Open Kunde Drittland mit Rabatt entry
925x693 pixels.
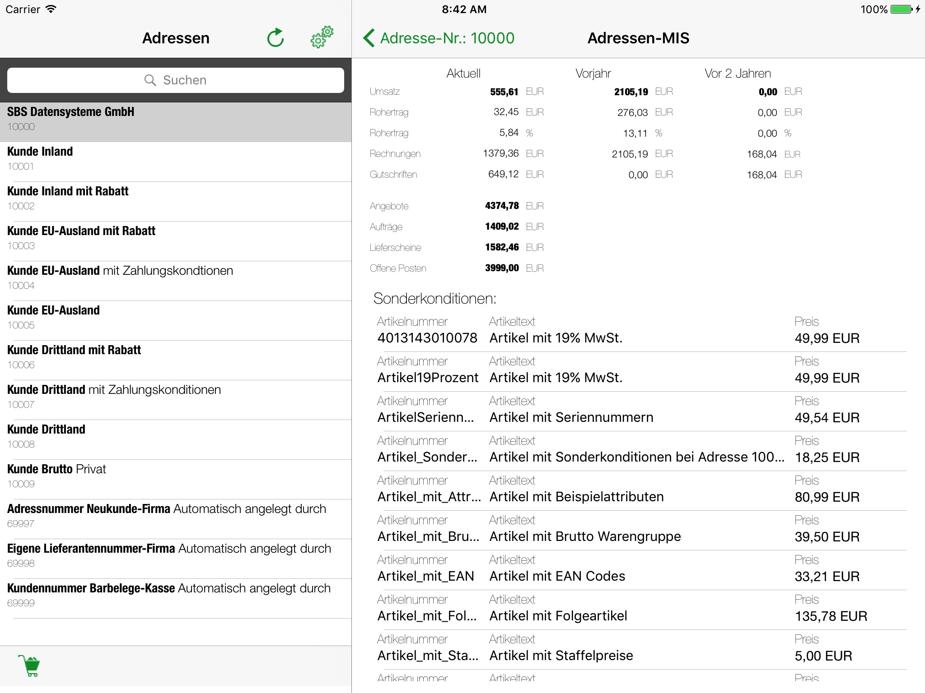tap(176, 360)
